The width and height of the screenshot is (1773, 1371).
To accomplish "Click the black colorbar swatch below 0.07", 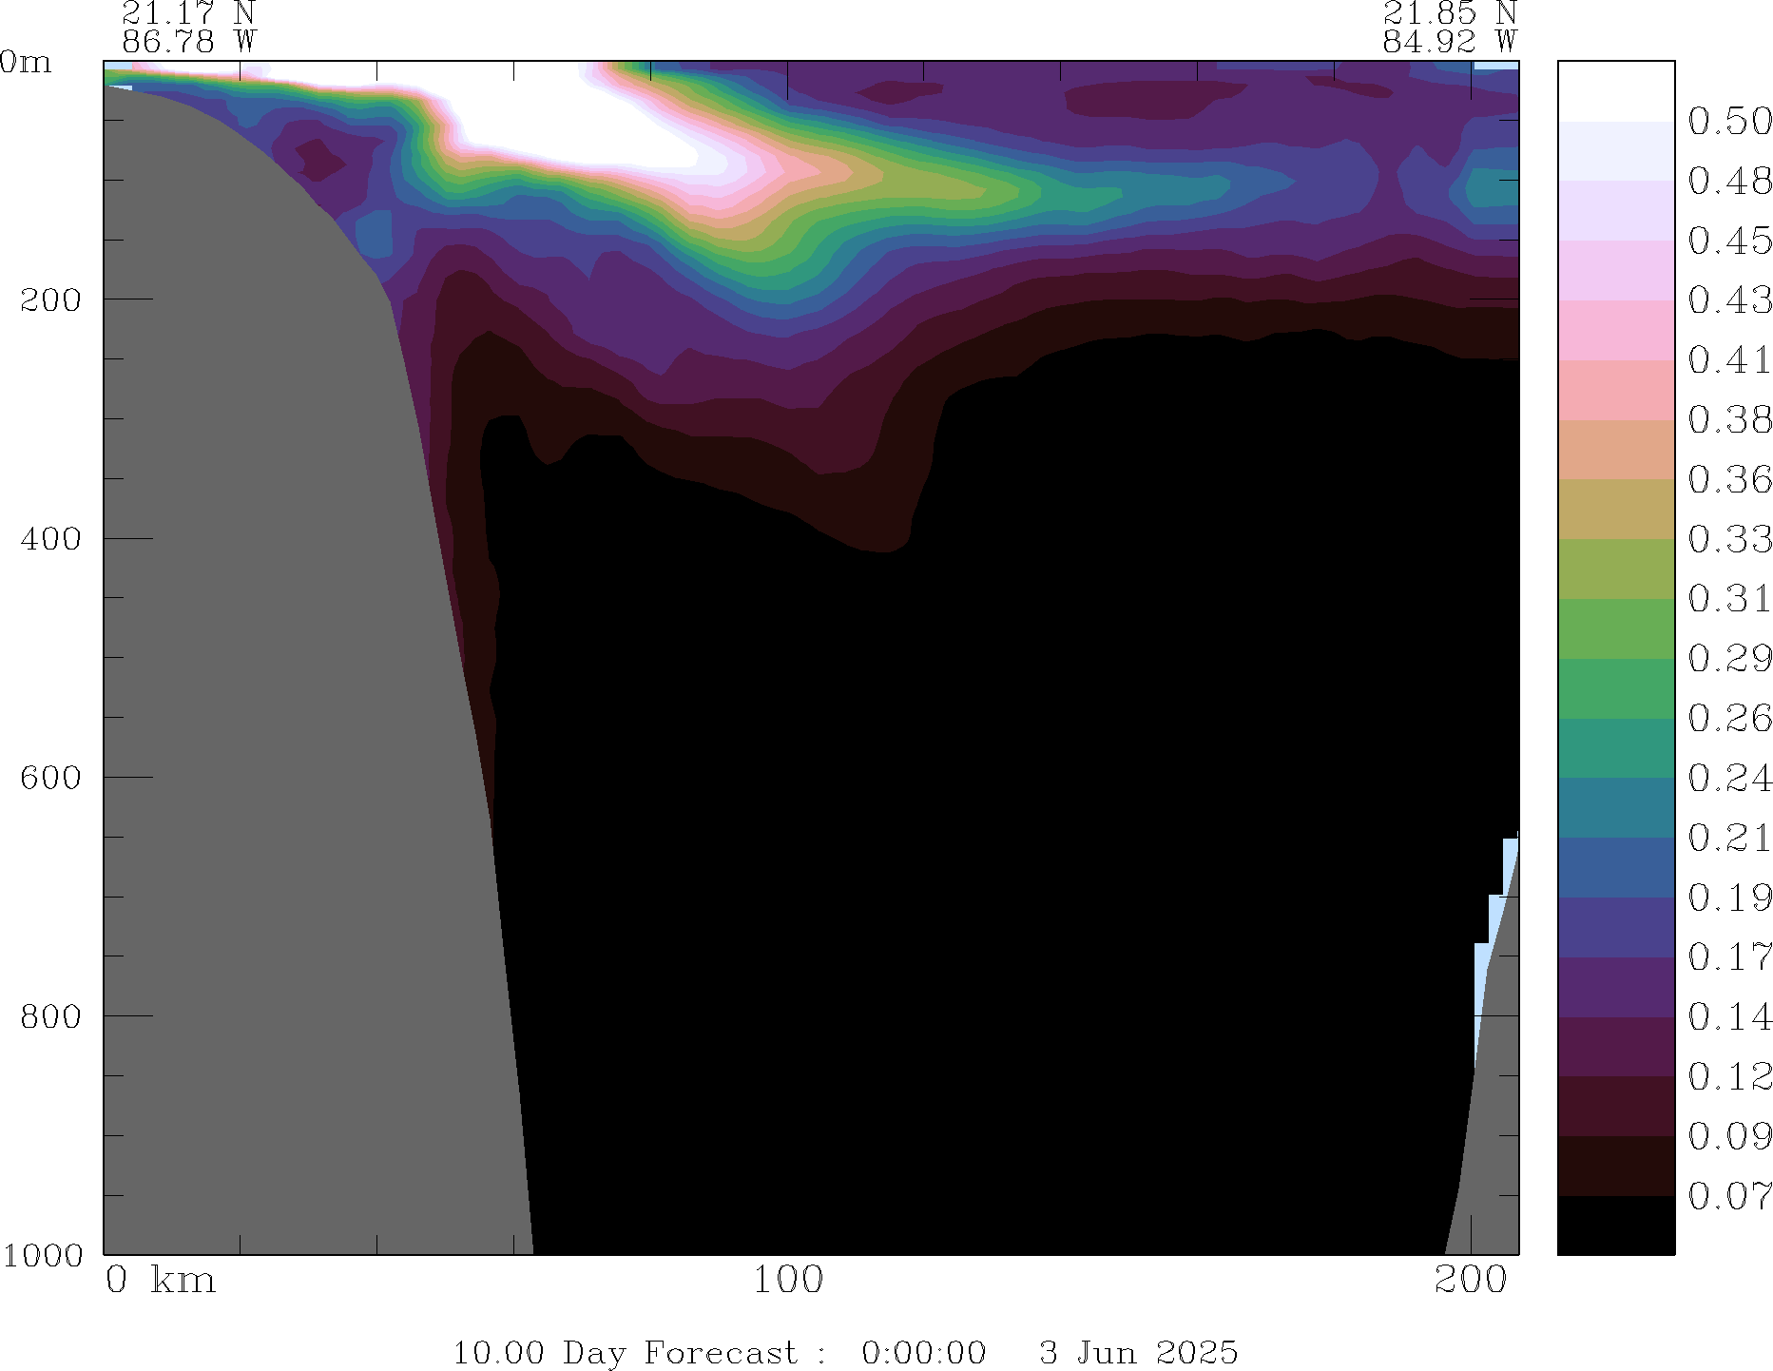I will 1615,1225.
